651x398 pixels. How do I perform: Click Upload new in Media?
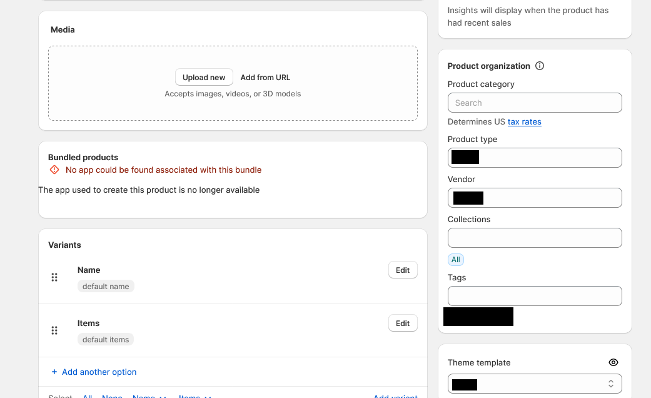click(204, 78)
